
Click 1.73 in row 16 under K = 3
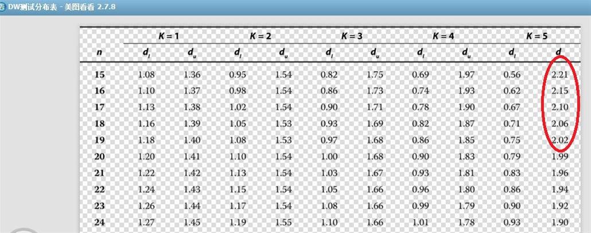point(375,91)
